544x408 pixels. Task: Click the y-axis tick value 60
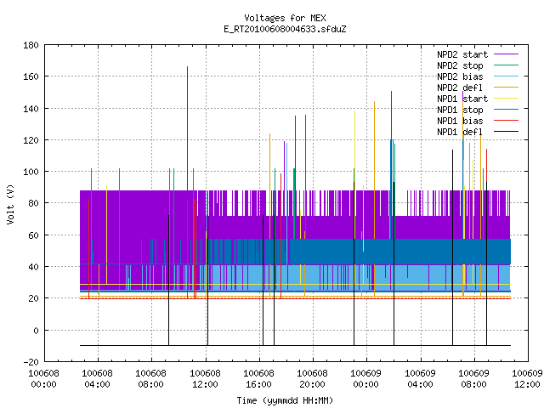33,235
